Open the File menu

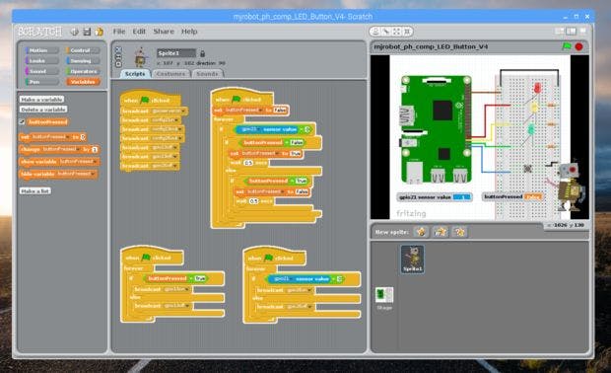click(x=119, y=32)
